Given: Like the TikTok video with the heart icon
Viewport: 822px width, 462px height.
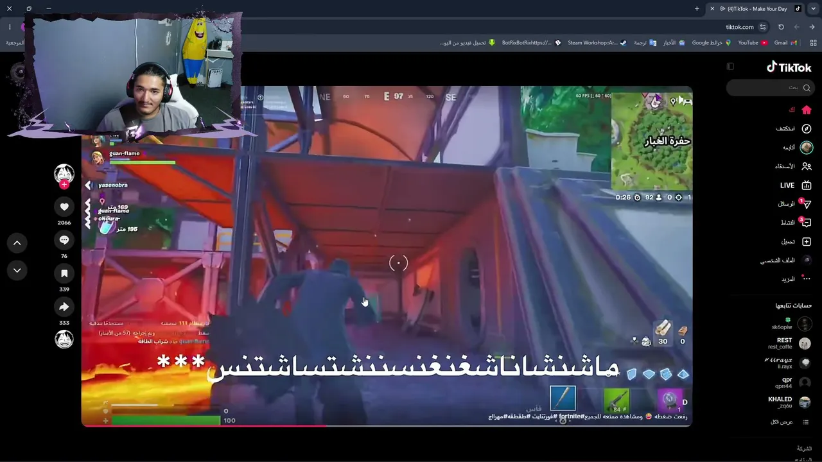Looking at the screenshot, I should click(x=64, y=207).
